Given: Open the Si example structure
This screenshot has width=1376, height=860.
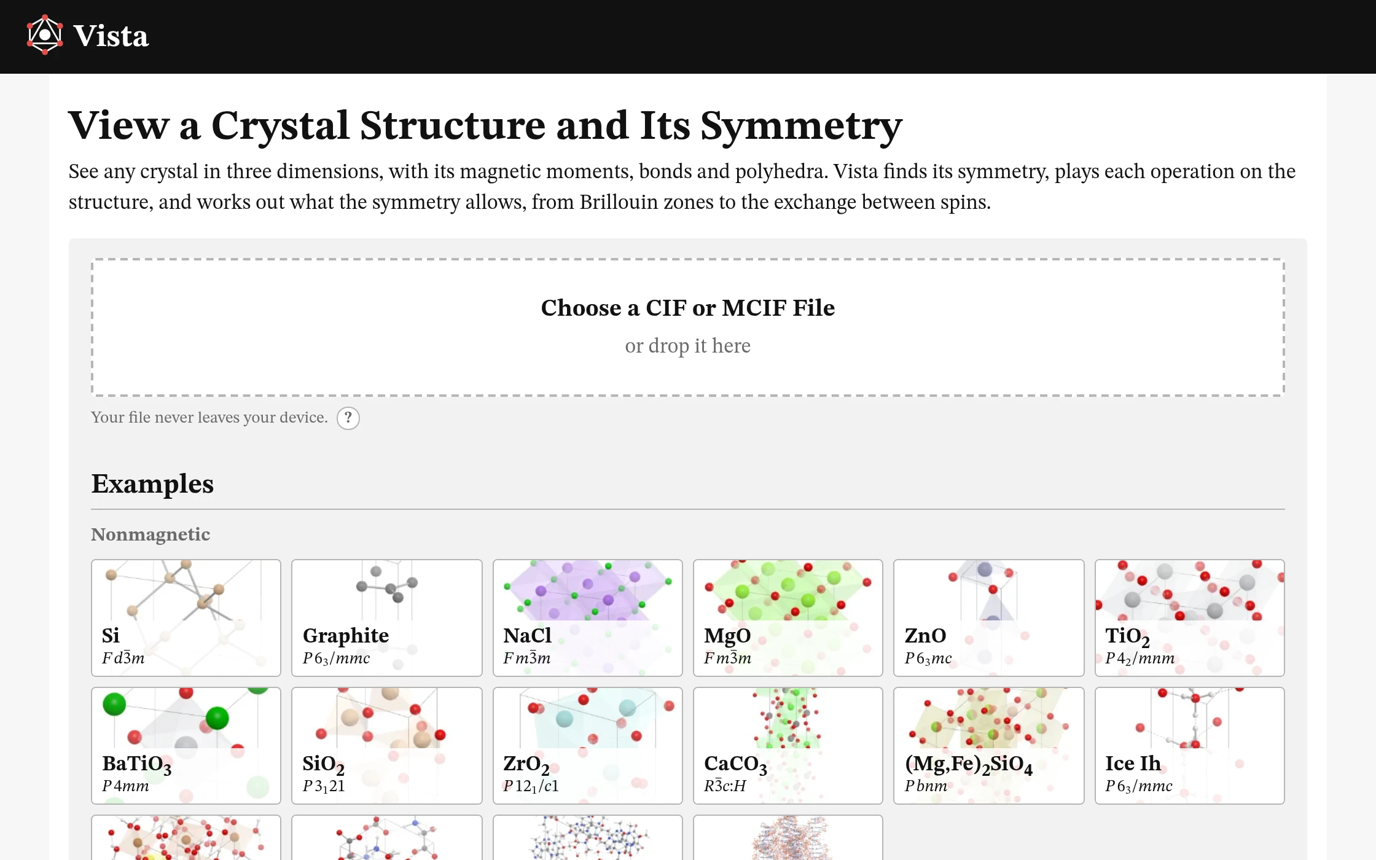Looking at the screenshot, I should (x=186, y=618).
